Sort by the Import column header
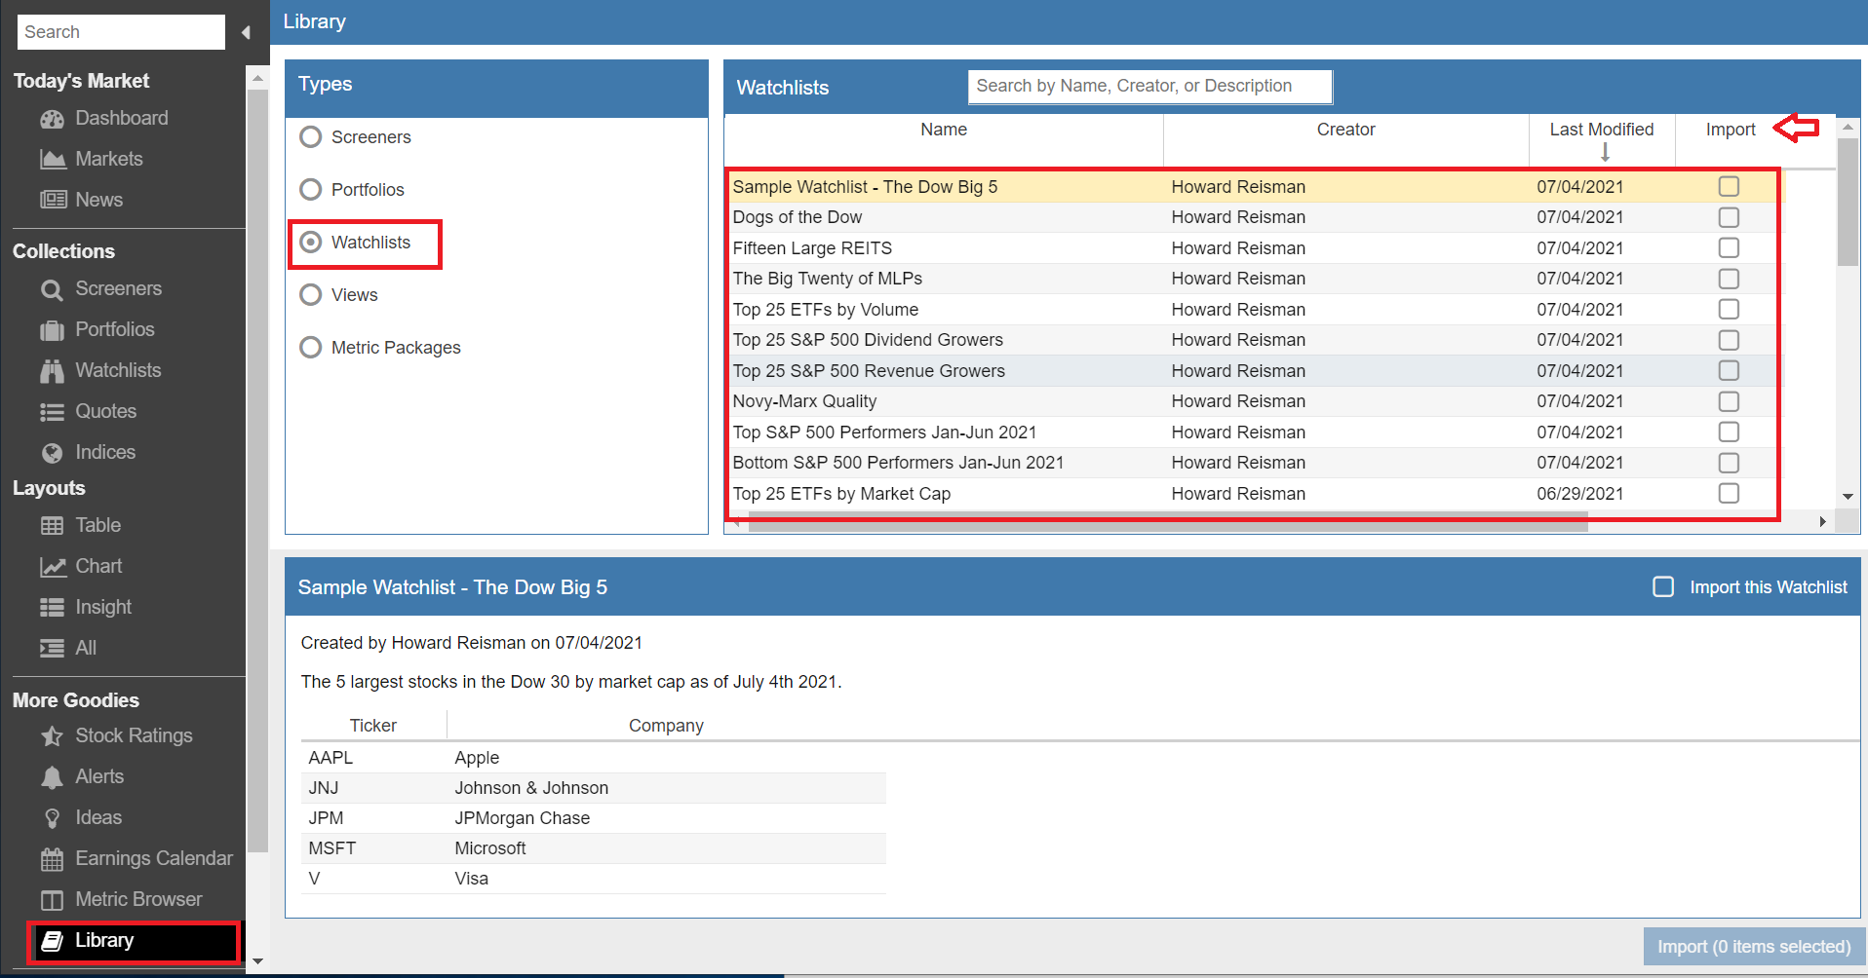Screen dimensions: 1868x978 click(x=1731, y=130)
